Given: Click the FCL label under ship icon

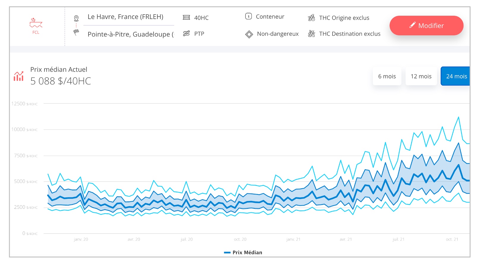Looking at the screenshot, I should pos(36,32).
